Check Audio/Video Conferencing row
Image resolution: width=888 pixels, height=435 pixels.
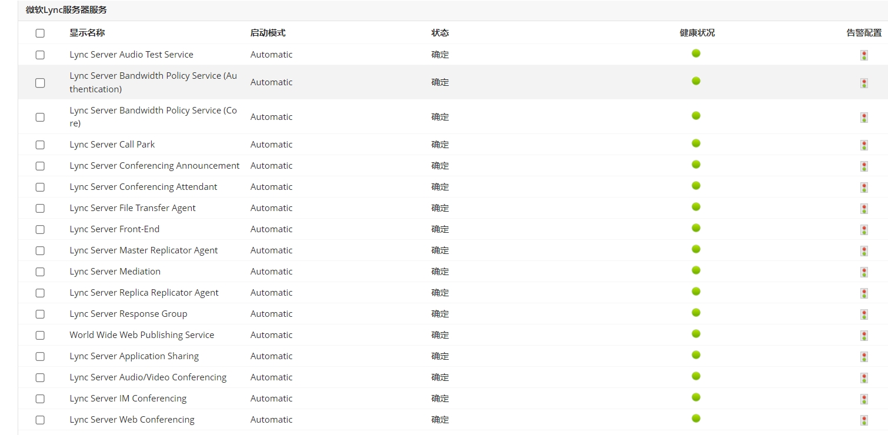(x=40, y=377)
